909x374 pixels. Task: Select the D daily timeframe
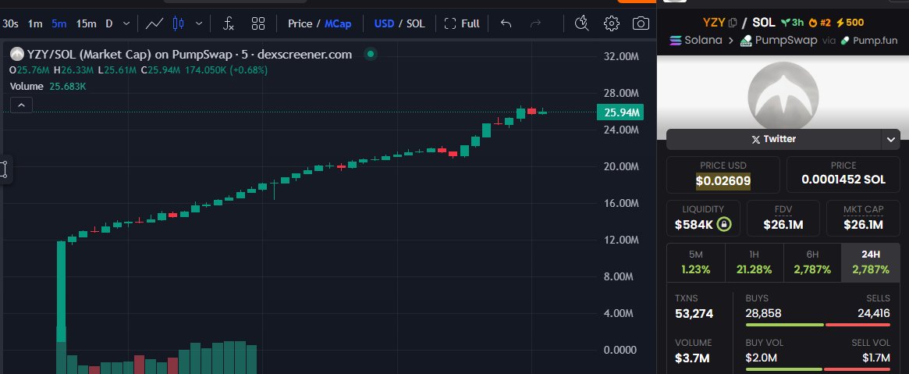[x=109, y=23]
